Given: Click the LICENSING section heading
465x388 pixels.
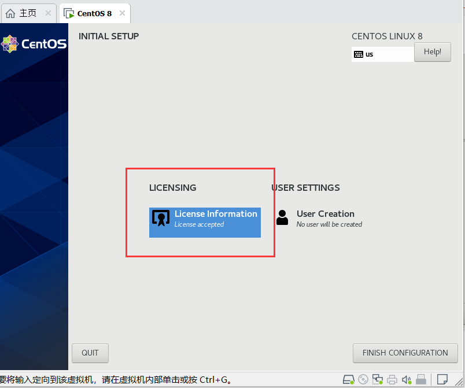Looking at the screenshot, I should [172, 187].
